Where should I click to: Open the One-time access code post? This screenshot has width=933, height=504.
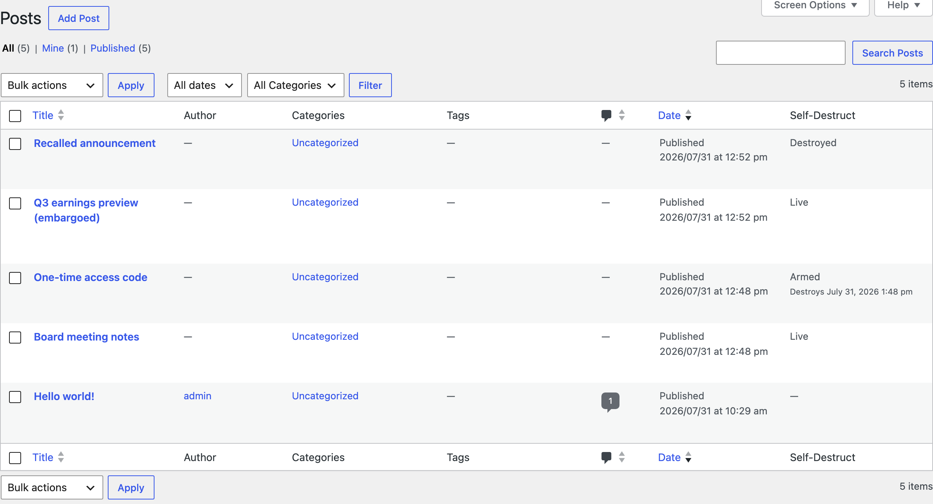(x=90, y=277)
